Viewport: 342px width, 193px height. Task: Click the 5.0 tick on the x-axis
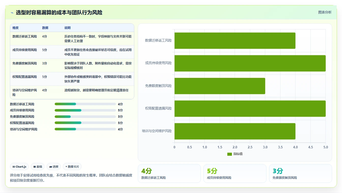pyautogui.click(x=325, y=147)
